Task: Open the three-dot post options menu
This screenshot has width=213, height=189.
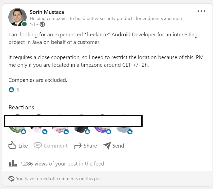Action: pyautogui.click(x=201, y=11)
